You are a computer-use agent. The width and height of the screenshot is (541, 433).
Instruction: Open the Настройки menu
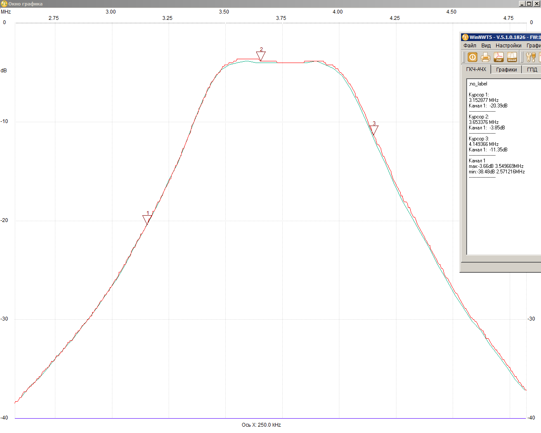pyautogui.click(x=508, y=46)
